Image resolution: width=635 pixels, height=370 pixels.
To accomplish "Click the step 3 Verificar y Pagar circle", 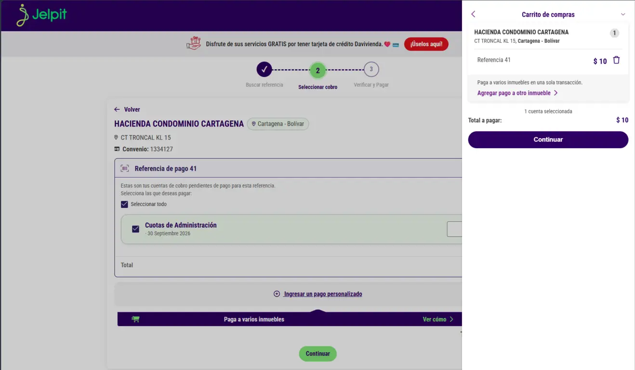I will coord(371,69).
